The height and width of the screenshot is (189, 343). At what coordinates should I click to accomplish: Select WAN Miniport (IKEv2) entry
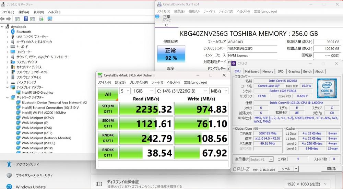click(x=38, y=118)
